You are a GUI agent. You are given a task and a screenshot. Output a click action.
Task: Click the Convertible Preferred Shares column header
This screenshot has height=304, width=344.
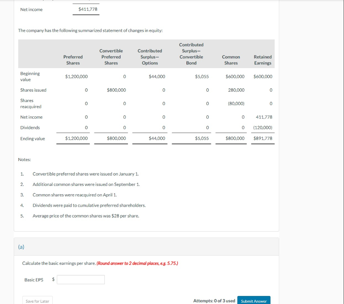click(x=111, y=57)
